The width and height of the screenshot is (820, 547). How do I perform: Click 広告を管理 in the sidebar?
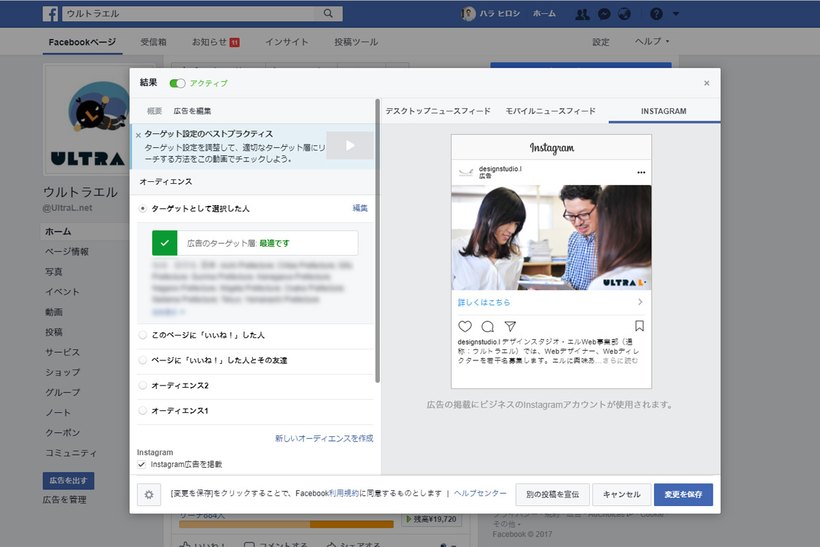point(64,500)
